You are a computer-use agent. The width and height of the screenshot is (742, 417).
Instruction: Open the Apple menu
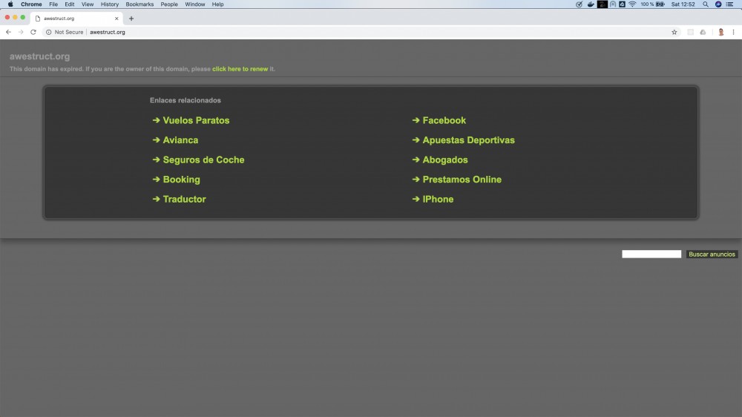click(10, 4)
